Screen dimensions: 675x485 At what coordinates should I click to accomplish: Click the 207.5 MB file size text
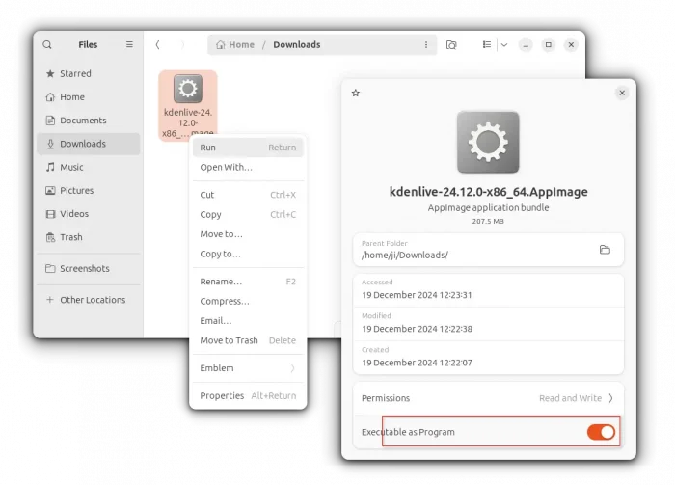click(x=488, y=221)
